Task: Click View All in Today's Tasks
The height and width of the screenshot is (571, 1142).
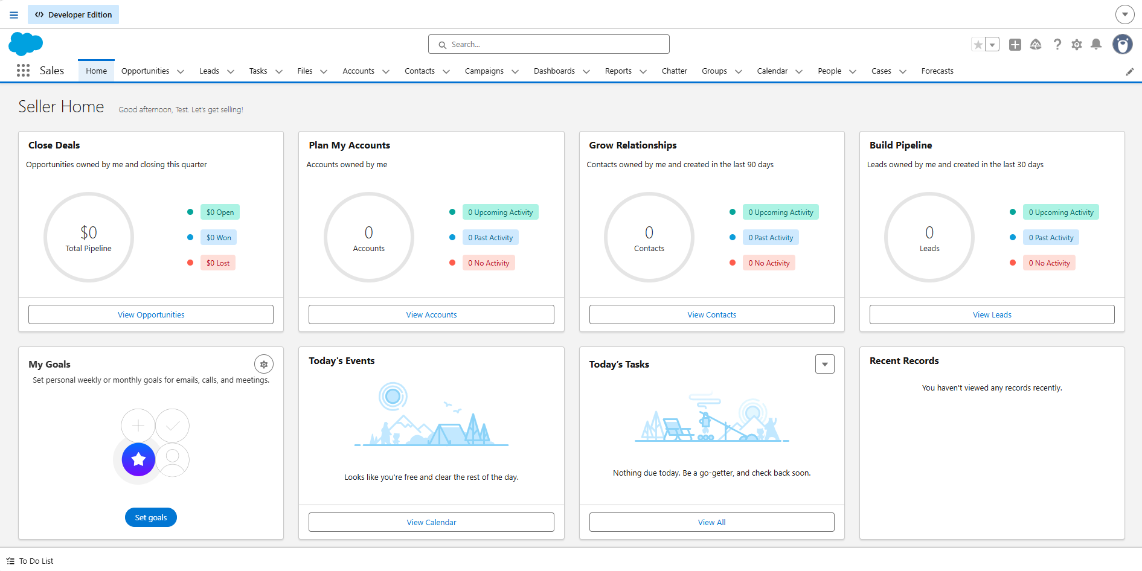Action: [x=712, y=522]
